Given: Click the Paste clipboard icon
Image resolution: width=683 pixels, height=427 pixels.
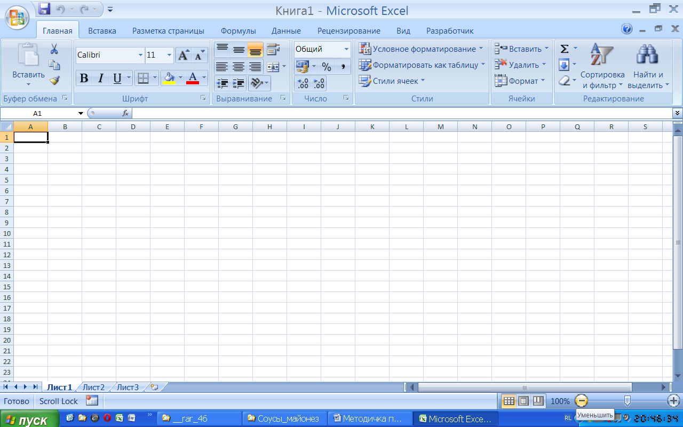Looking at the screenshot, I should (28, 55).
